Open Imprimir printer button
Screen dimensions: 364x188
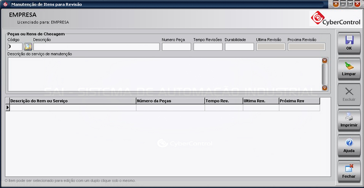(x=349, y=120)
